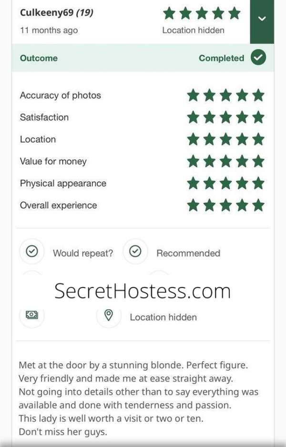286x447 pixels.
Task: Select the Outcome header bar
Action: click(x=143, y=58)
